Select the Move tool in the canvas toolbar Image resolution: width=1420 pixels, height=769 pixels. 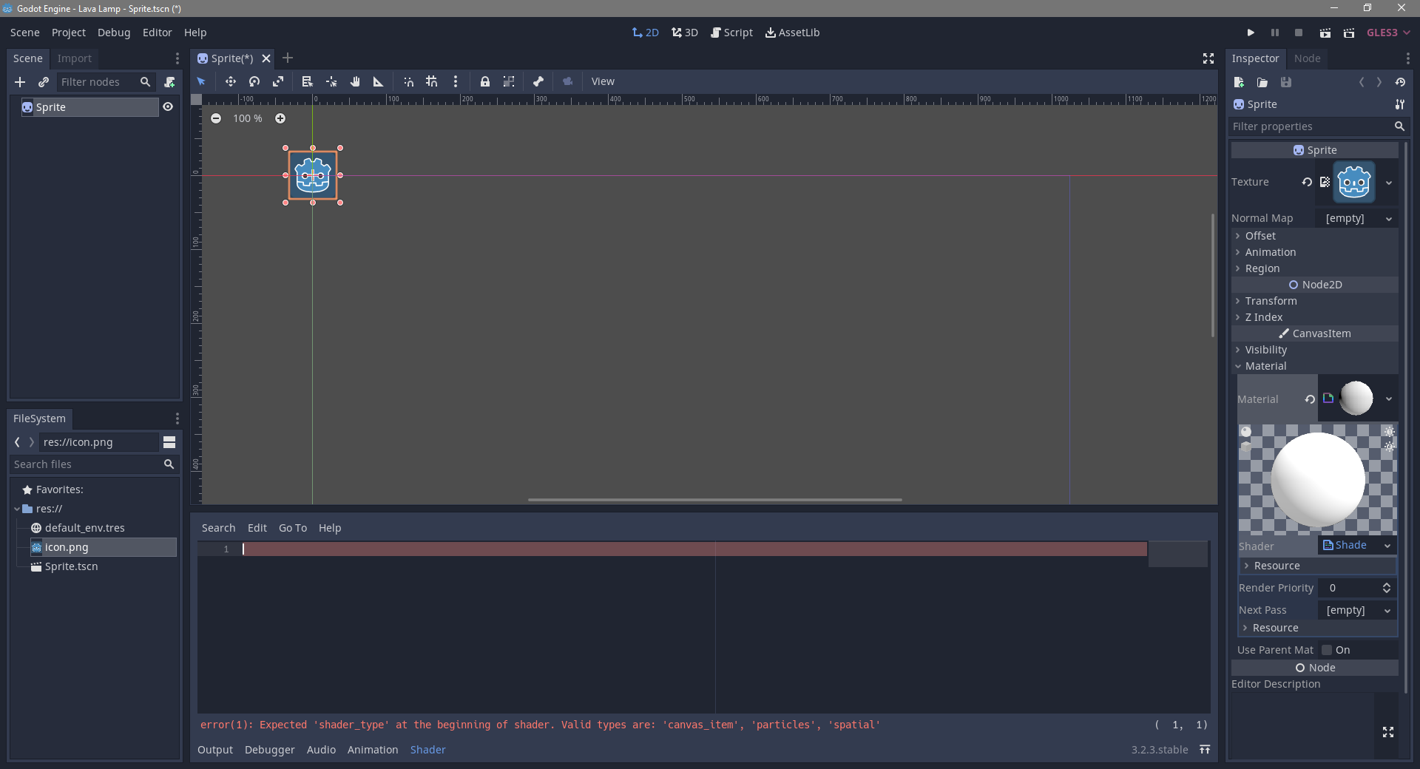231,81
